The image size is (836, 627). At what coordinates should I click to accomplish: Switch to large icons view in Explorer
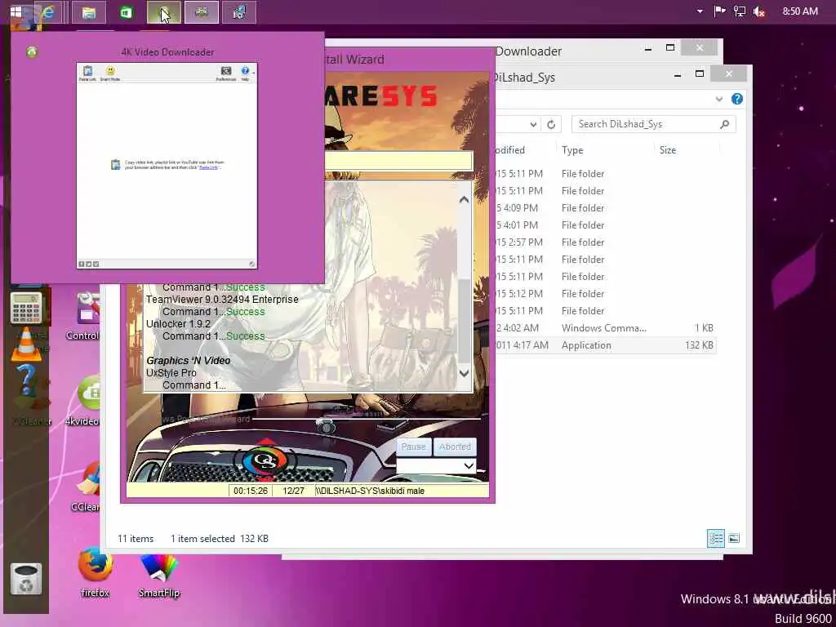tap(734, 539)
